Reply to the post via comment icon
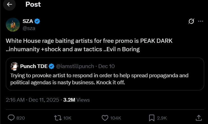Screen dimensions: 208x124 click(x=12, y=118)
